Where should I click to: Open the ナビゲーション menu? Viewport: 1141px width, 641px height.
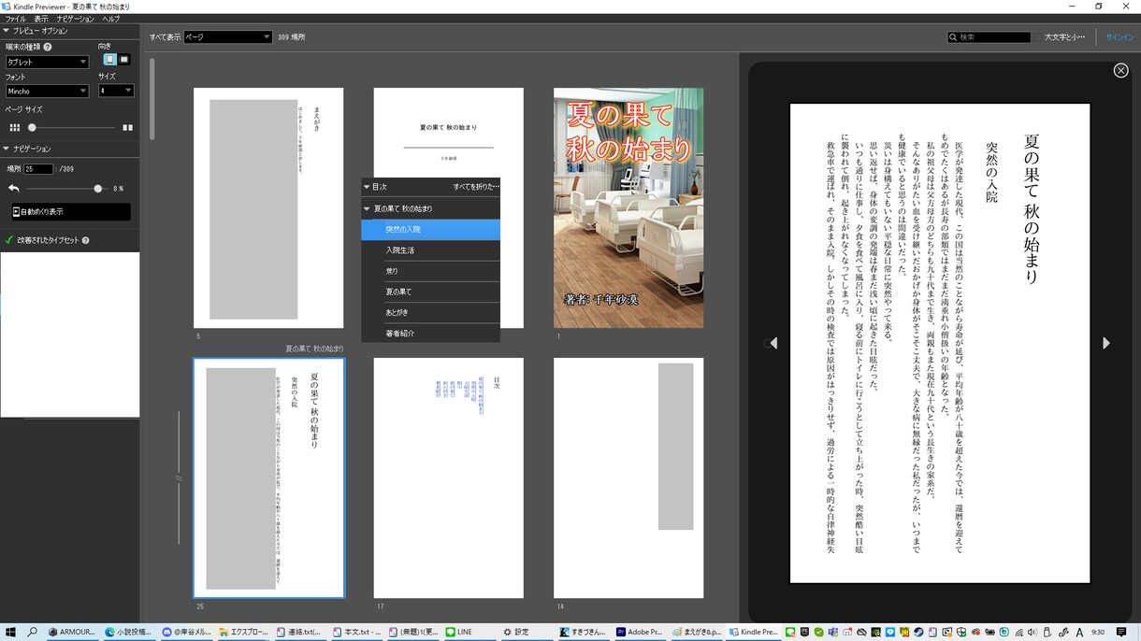(x=75, y=19)
